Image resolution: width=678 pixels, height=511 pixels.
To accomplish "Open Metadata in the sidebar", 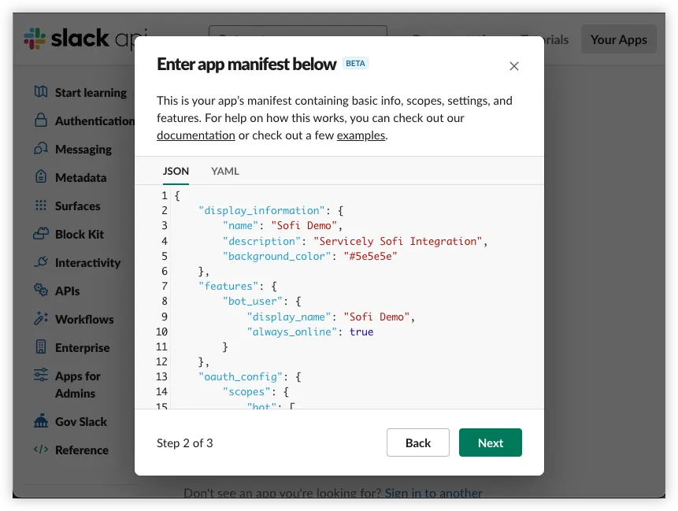I will [81, 178].
